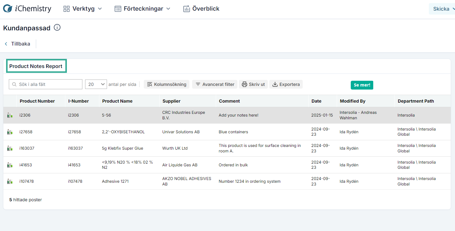Click the green Se mer! button
Viewport: 455px width, 231px height.
coord(362,85)
